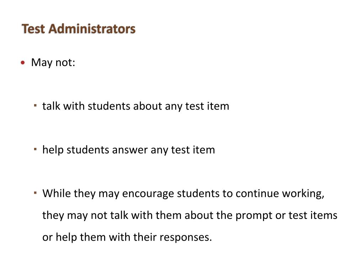Viewport: 364px width, 273px height.
Task: Select the May not: heading text
Action: click(53, 62)
